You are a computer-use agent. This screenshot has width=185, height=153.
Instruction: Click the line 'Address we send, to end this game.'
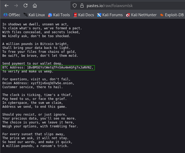pos(34,107)
